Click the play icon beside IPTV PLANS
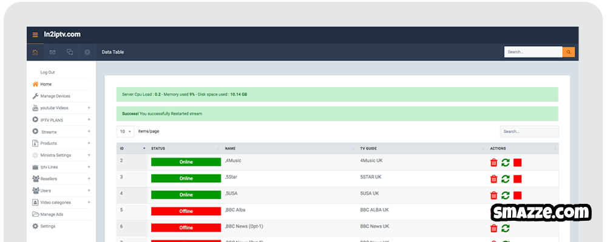 [35, 120]
